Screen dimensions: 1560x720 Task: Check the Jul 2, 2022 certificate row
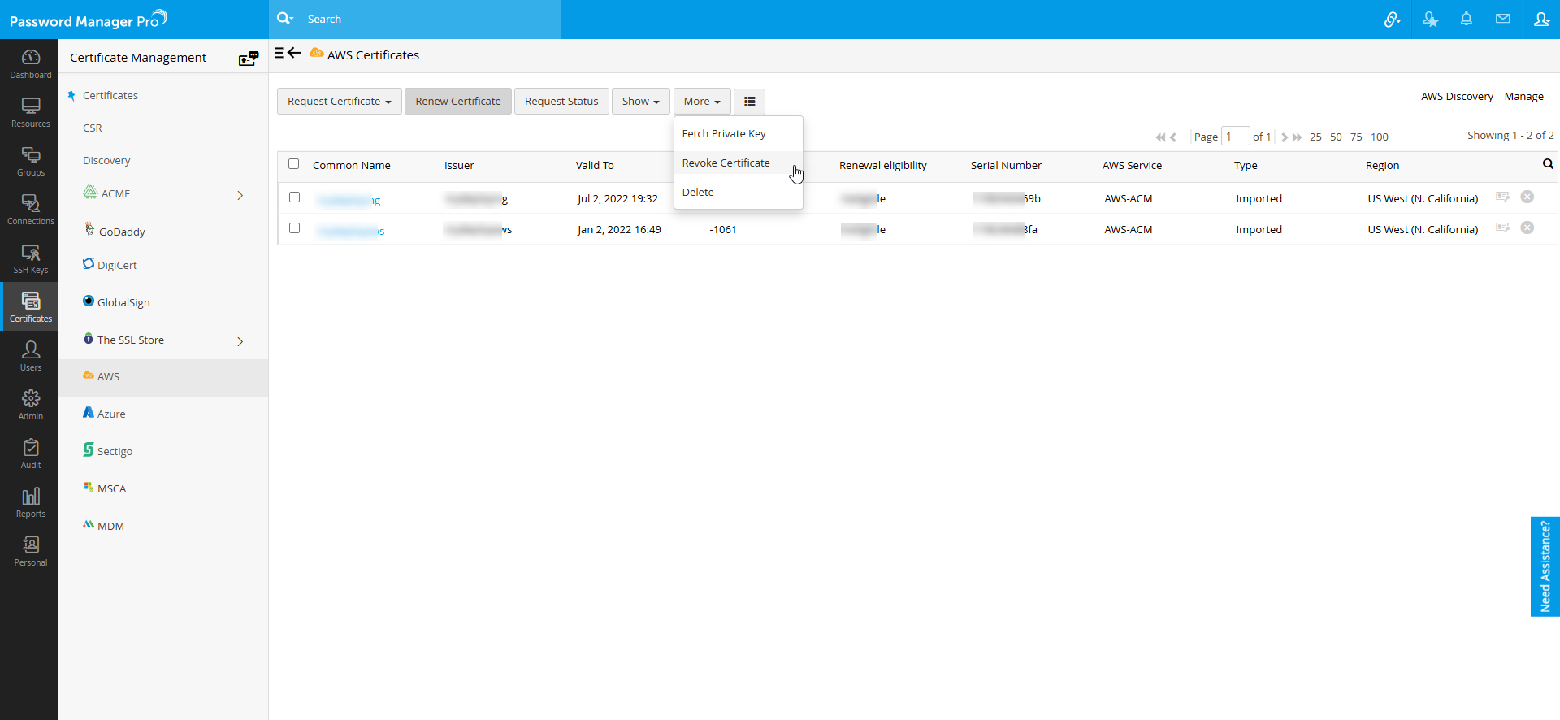[x=295, y=197]
